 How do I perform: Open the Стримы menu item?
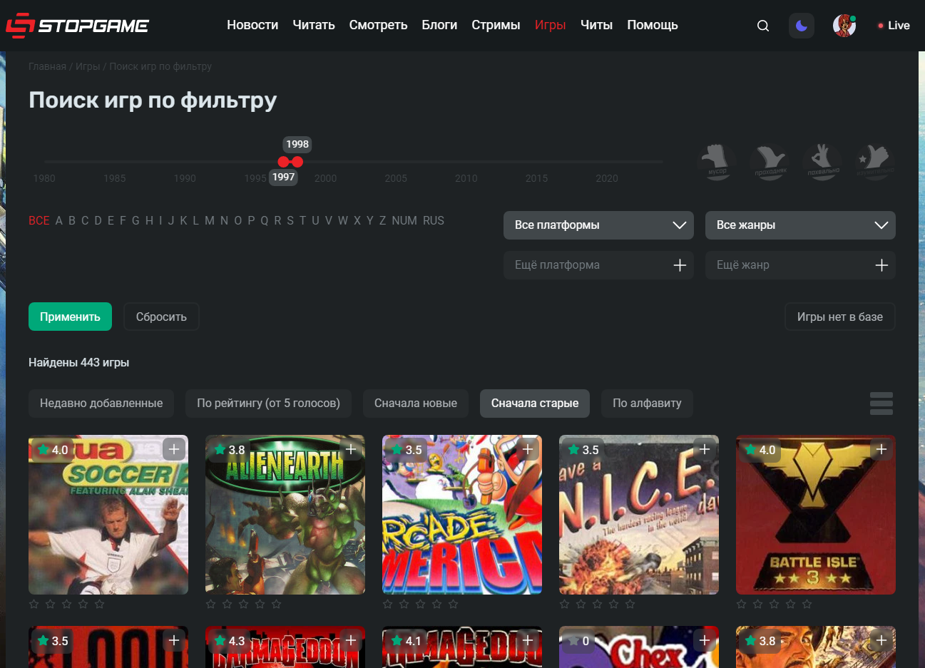point(496,25)
